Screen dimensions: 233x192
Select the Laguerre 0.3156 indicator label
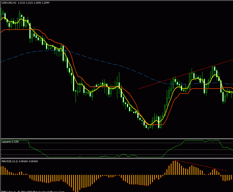pyautogui.click(x=10, y=142)
